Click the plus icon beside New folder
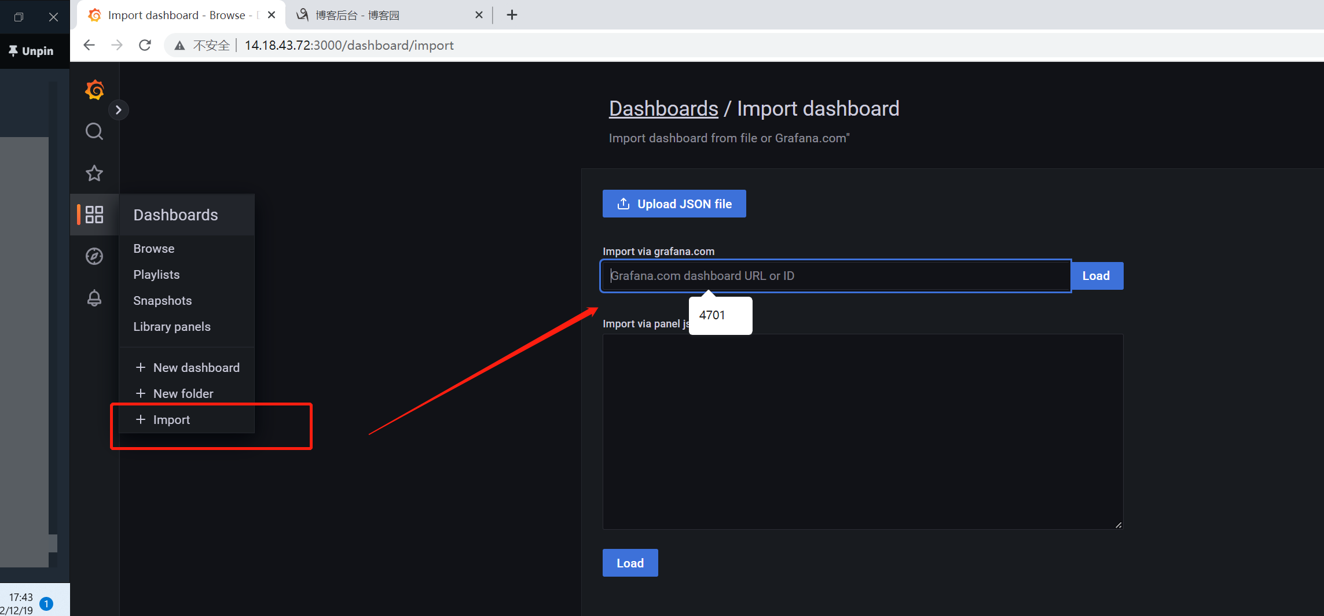 [140, 393]
